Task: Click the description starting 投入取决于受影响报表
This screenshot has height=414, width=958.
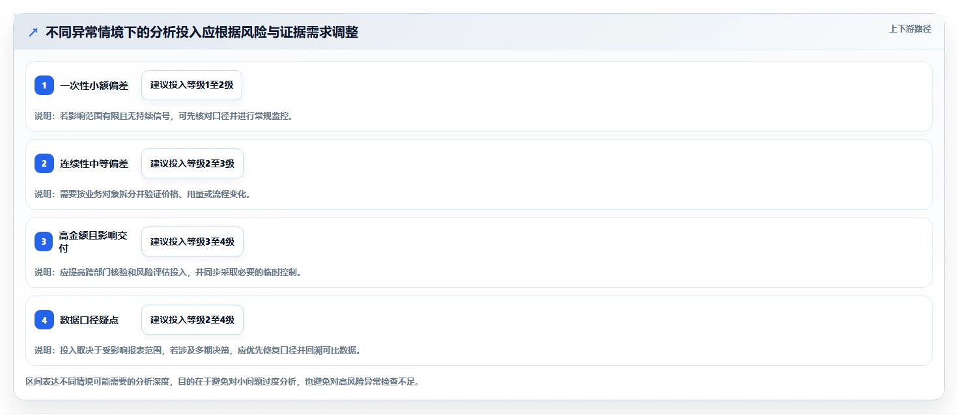Action: click(197, 350)
